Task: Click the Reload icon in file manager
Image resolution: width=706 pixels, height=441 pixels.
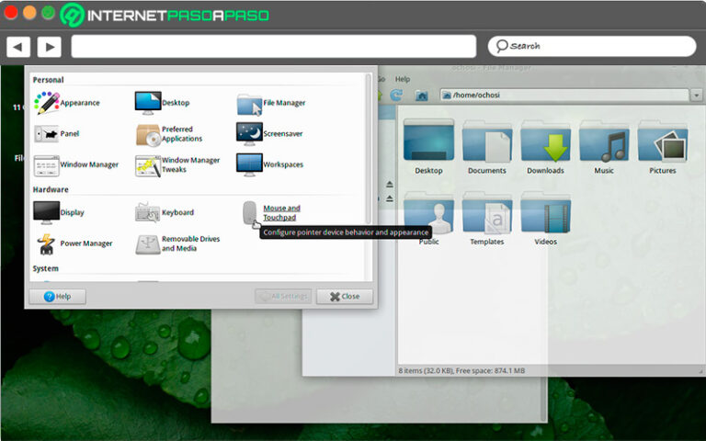Action: pos(396,95)
